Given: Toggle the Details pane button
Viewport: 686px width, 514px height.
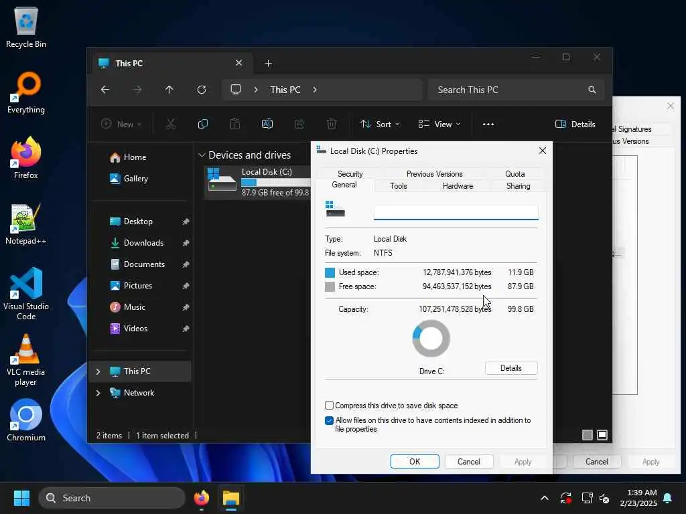Looking at the screenshot, I should point(575,124).
